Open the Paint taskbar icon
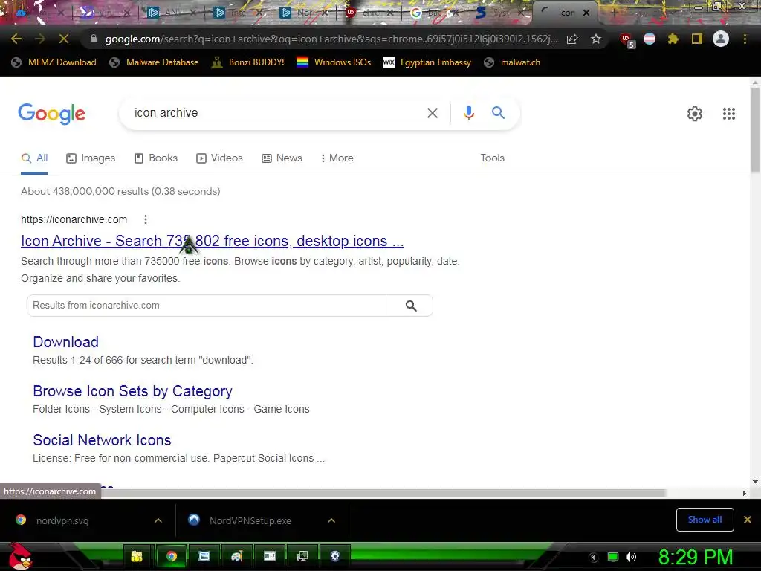 [x=237, y=556]
